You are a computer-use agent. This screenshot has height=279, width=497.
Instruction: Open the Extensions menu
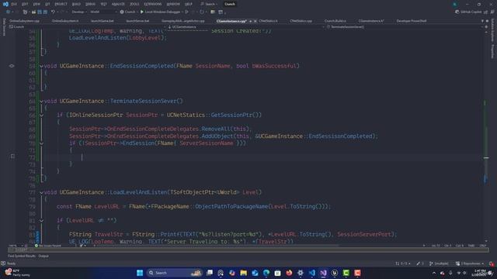[153, 4]
